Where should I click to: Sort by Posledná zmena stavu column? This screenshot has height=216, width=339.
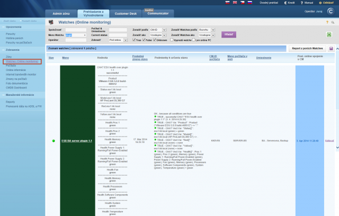(140, 58)
